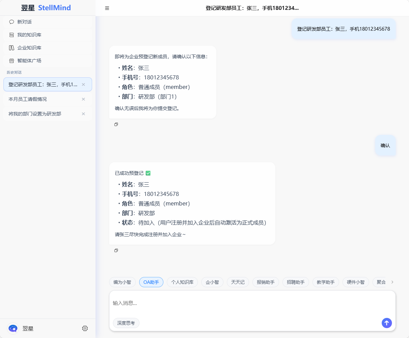The image size is (409, 338).
Task: Click the 部门：研发部（部门1） line
Action: coord(149,97)
